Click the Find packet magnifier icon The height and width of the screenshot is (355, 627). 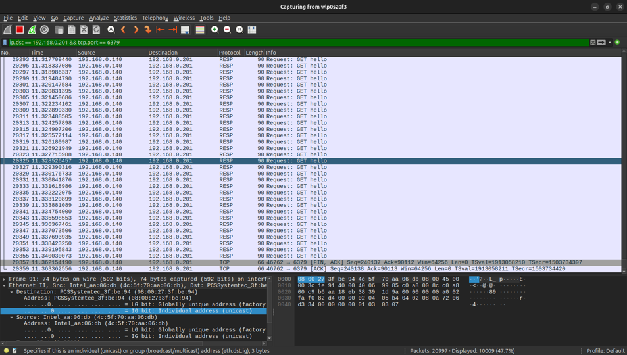111,30
